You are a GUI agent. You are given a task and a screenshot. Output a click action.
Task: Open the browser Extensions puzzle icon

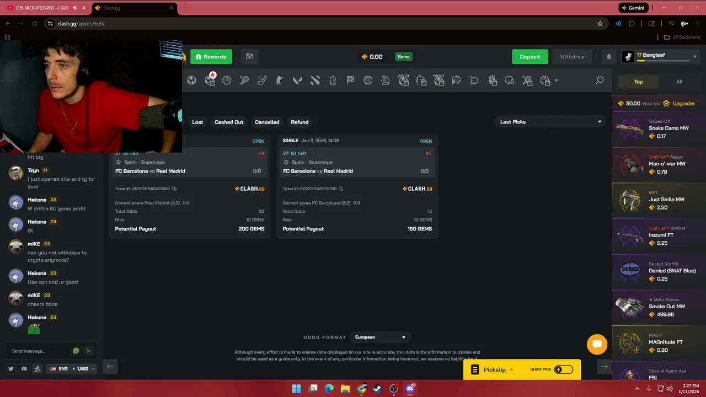[632, 24]
